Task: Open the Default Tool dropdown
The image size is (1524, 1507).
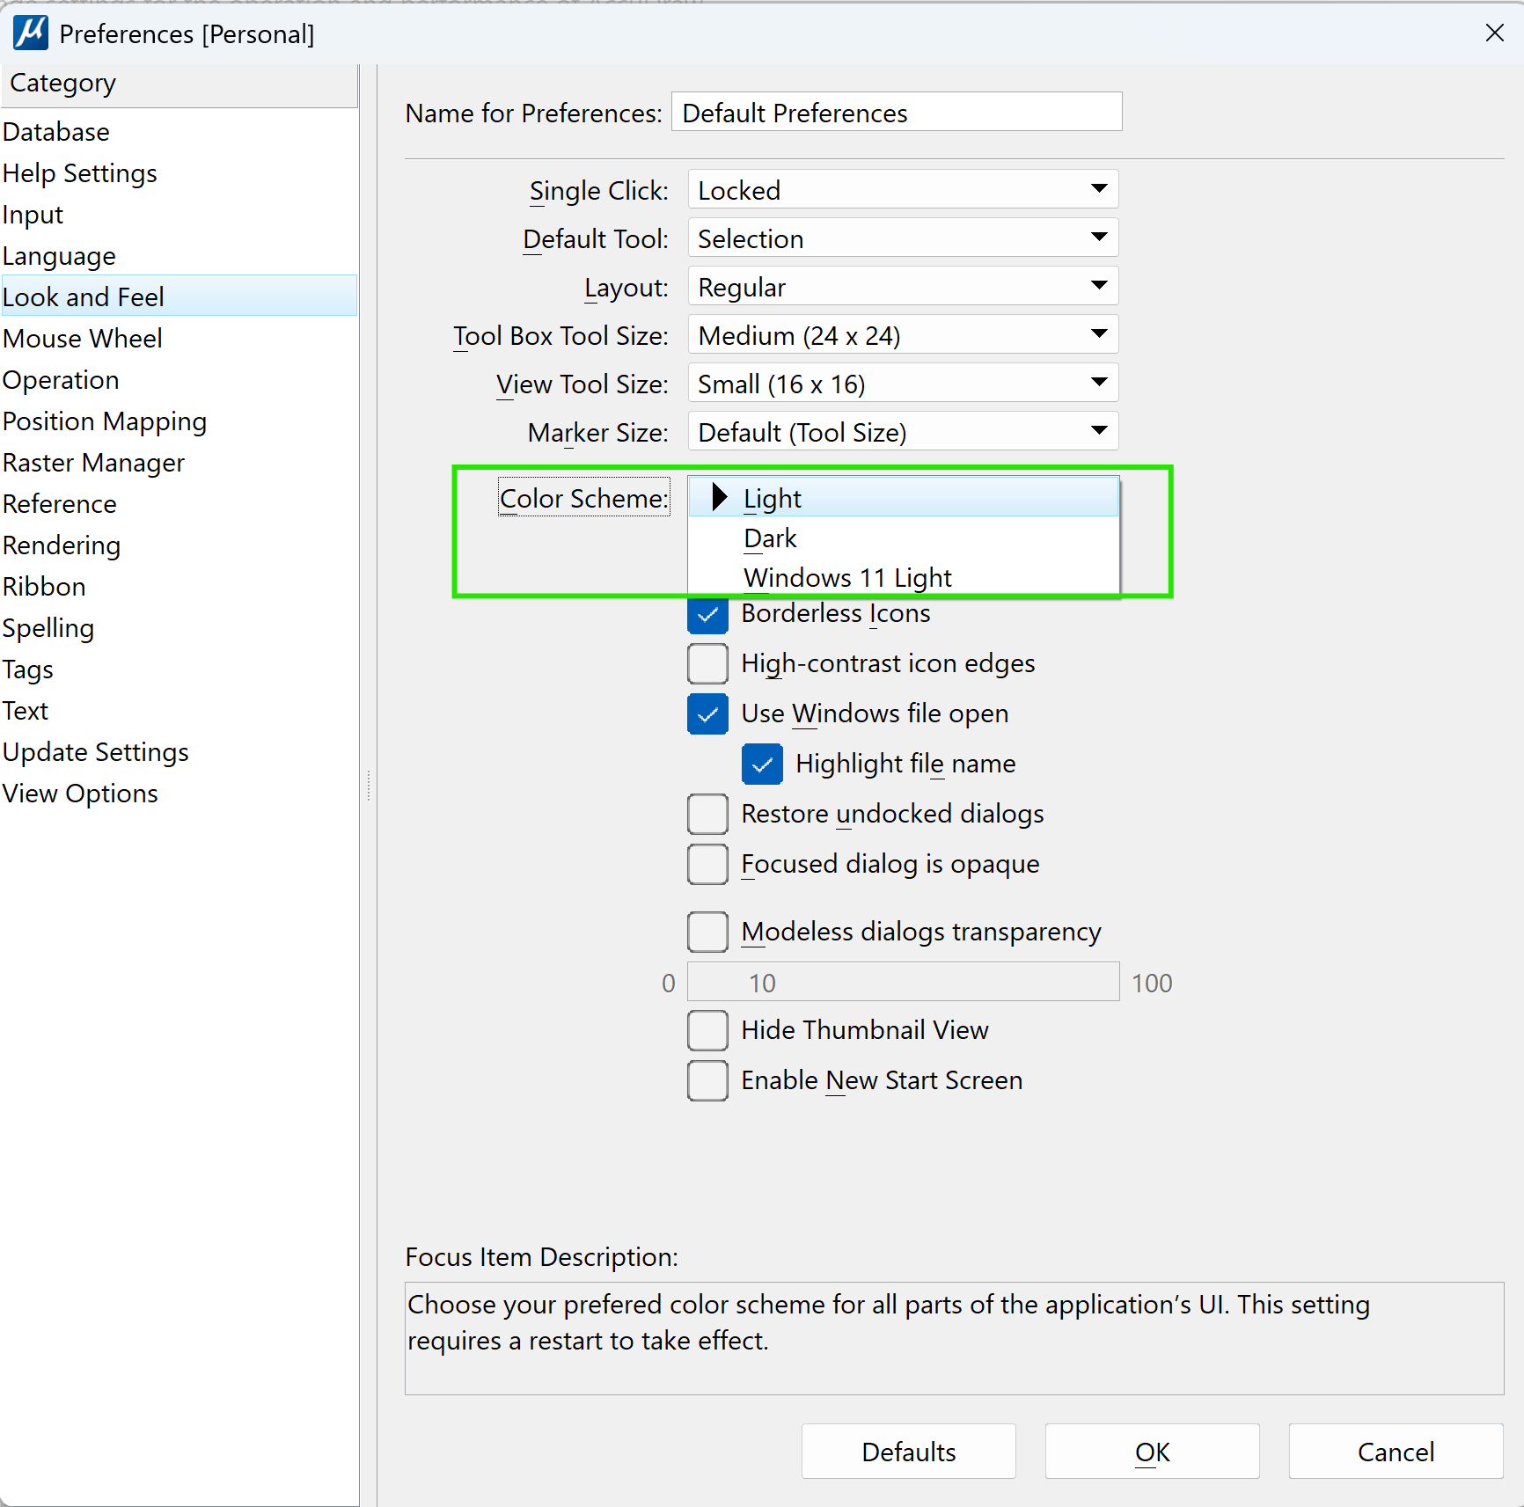Action: pyautogui.click(x=903, y=238)
